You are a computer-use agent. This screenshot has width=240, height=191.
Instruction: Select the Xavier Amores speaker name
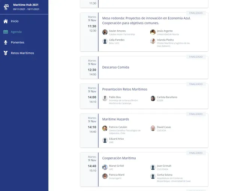pos(118,31)
